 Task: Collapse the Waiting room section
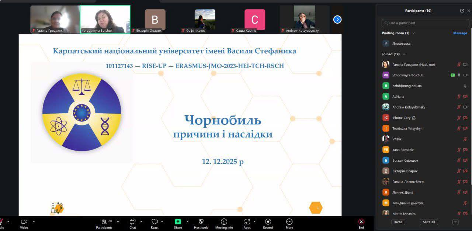[413, 33]
